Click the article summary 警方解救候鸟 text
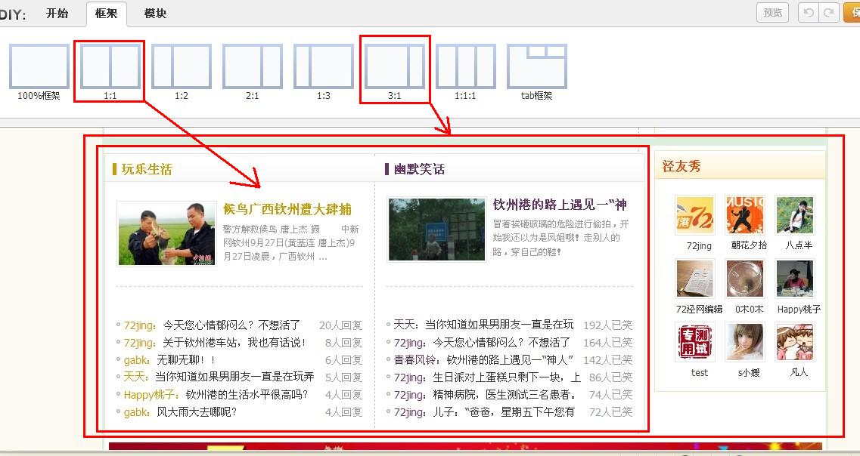Viewport: 860px width, 456px height. pos(290,242)
